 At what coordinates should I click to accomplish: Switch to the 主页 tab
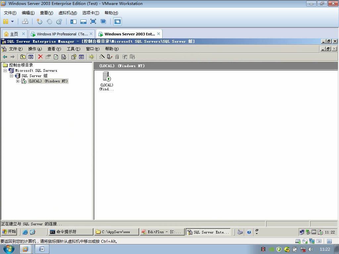pos(14,34)
